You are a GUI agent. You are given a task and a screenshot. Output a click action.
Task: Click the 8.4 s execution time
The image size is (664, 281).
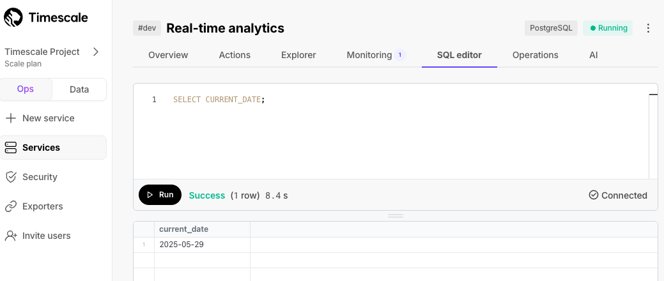277,195
